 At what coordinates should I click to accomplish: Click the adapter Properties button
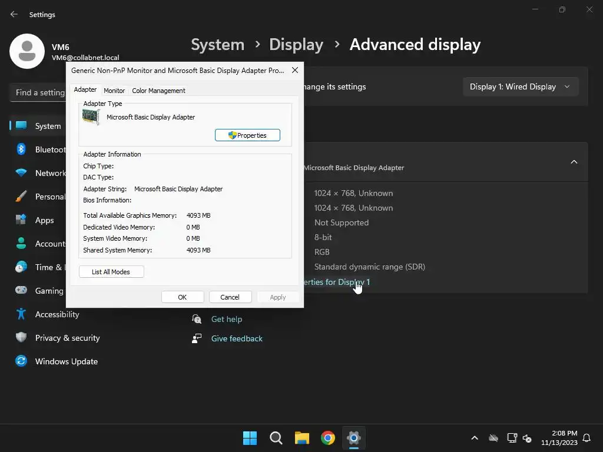247,135
